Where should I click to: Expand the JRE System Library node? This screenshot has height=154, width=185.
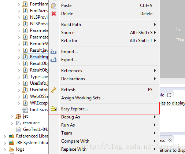pyautogui.click(x=5, y=143)
